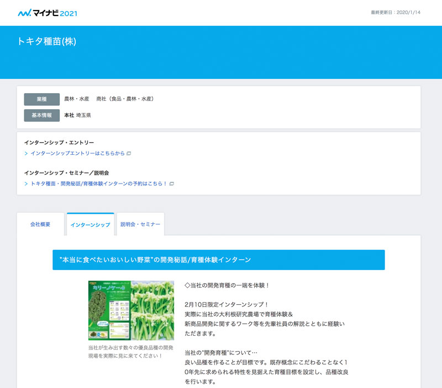Screen dimensions: 442x388
Task: Open the トキタ種苗・開発秘話 internship reservation link
Action: [99, 184]
